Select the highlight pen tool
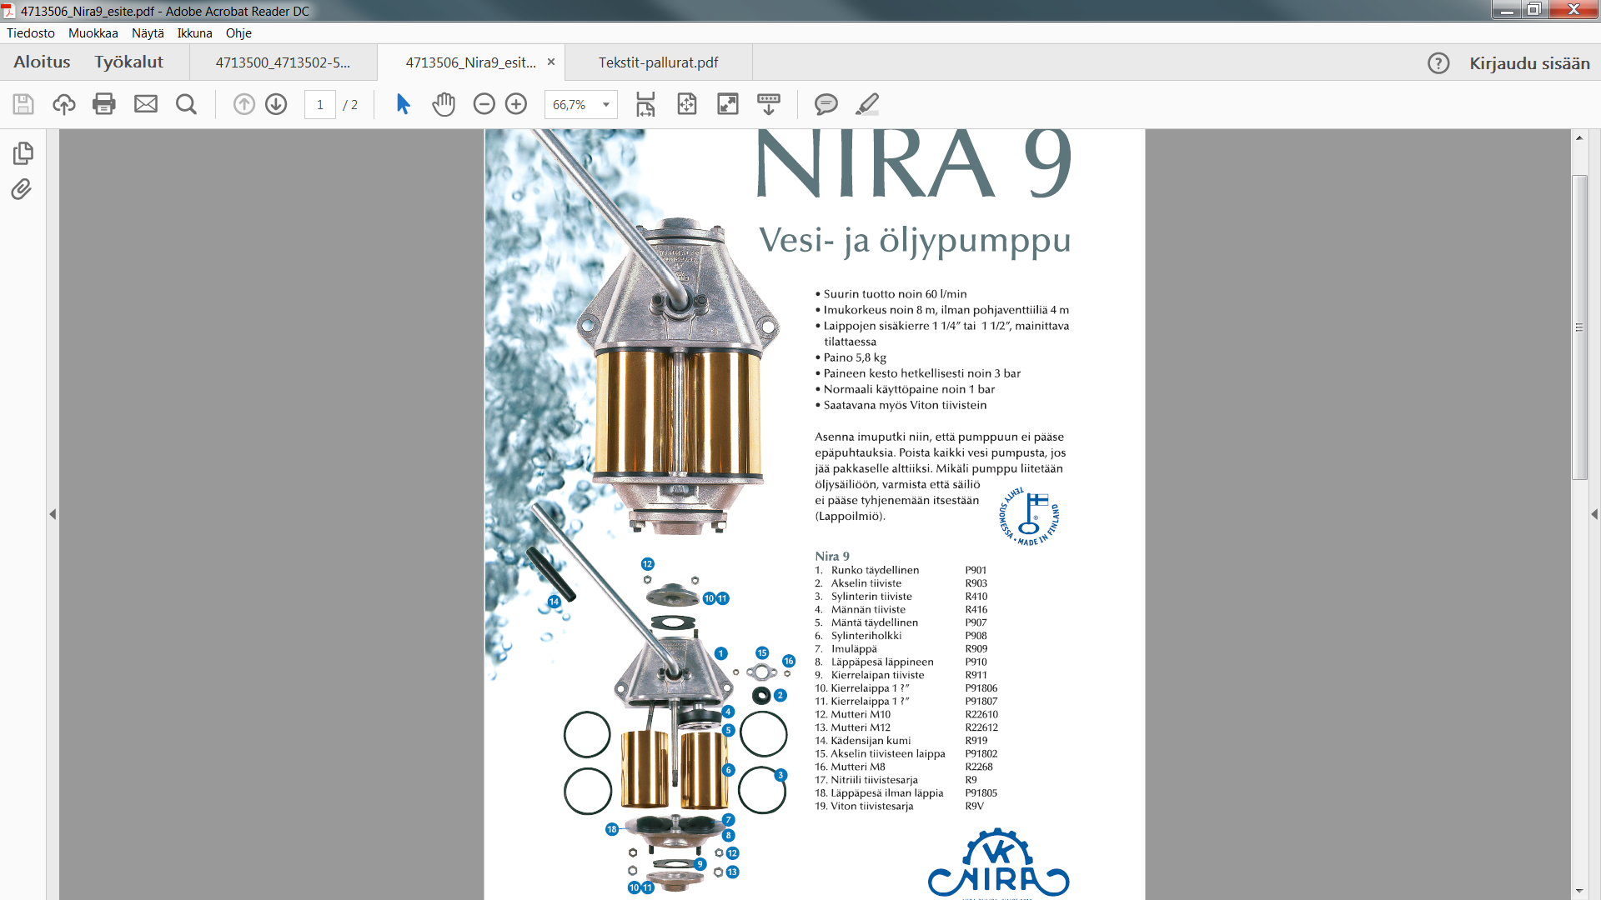The width and height of the screenshot is (1601, 900). coord(867,104)
